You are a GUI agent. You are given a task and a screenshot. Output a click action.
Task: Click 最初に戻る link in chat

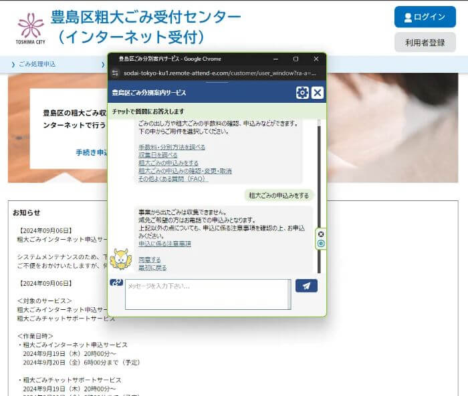[x=152, y=268]
